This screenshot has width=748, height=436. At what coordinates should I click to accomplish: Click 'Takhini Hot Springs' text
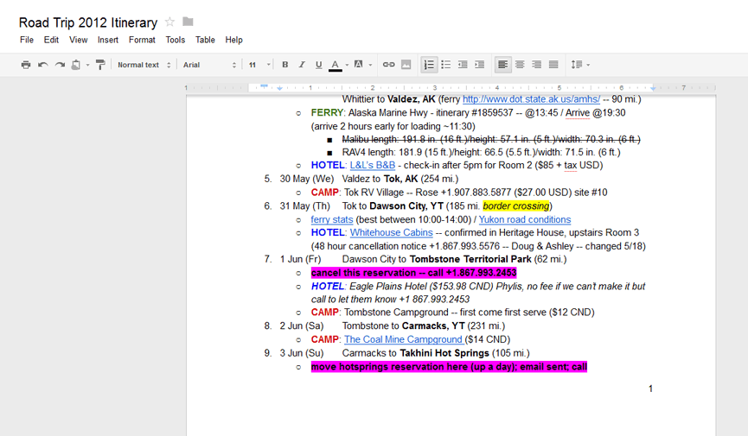pos(444,353)
